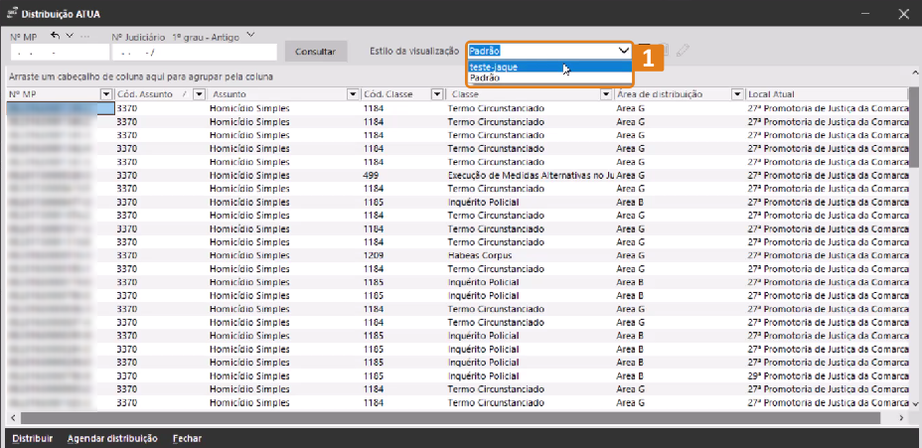Focus the Nº Judiciário input field
Viewport: 922px width, 448px height.
point(195,53)
